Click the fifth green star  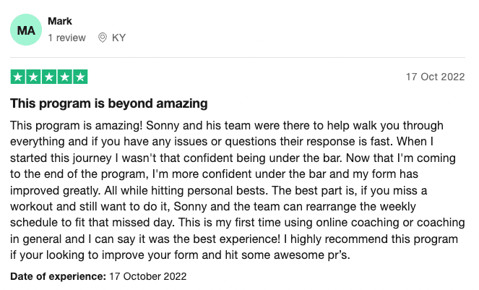point(80,77)
